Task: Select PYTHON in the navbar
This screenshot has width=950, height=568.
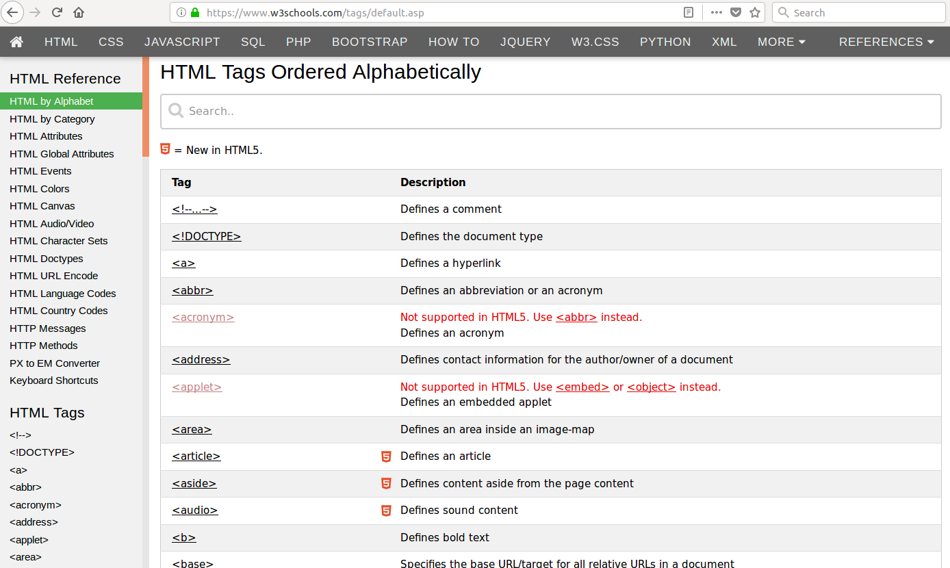Action: pyautogui.click(x=665, y=42)
